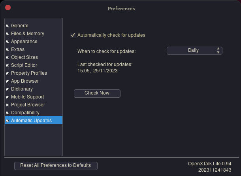The image size is (241, 176).
Task: Click the bullet icon next to Dictionary
Action: (x=7, y=89)
